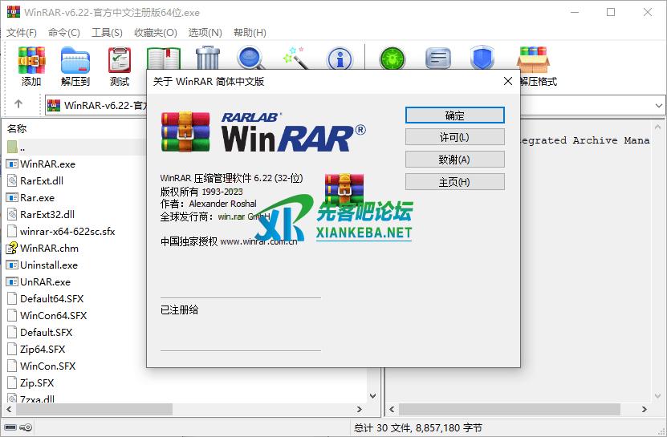Click the 许可(L) license button
Image resolution: width=667 pixels, height=437 pixels.
pyautogui.click(x=454, y=137)
